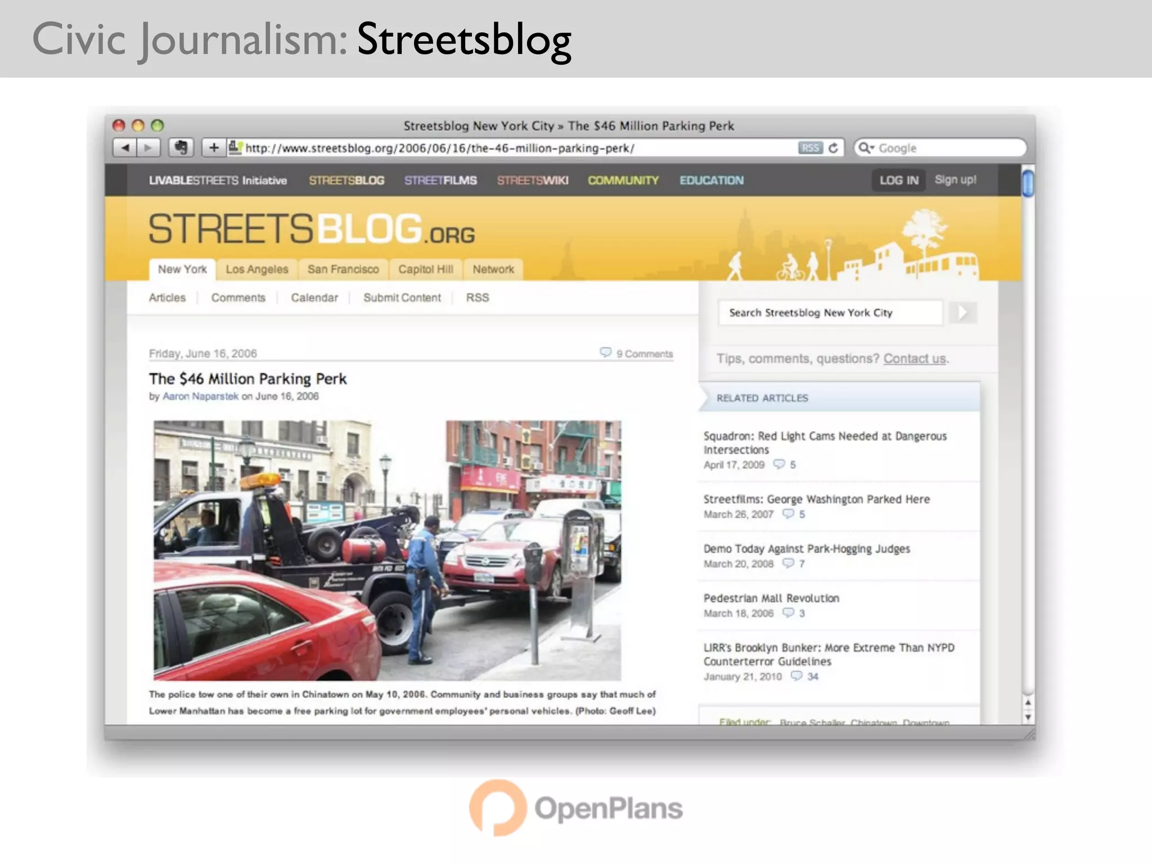The width and height of the screenshot is (1152, 864).
Task: Select the New York city tab
Action: (x=182, y=269)
